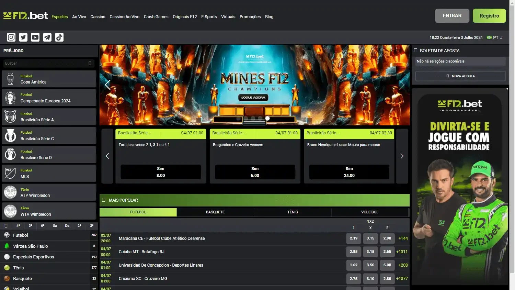Open Cassino Ao Vivo menu item
Screen dimensions: 515x290
pos(124,17)
